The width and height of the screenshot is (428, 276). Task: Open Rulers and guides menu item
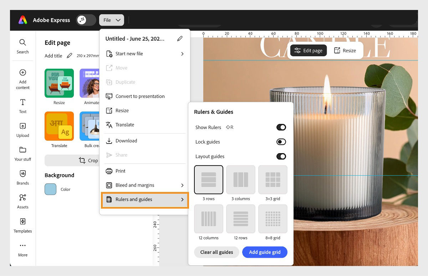click(145, 199)
